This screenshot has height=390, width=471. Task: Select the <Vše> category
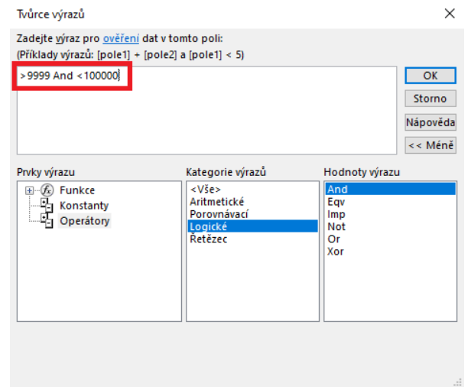click(x=205, y=189)
